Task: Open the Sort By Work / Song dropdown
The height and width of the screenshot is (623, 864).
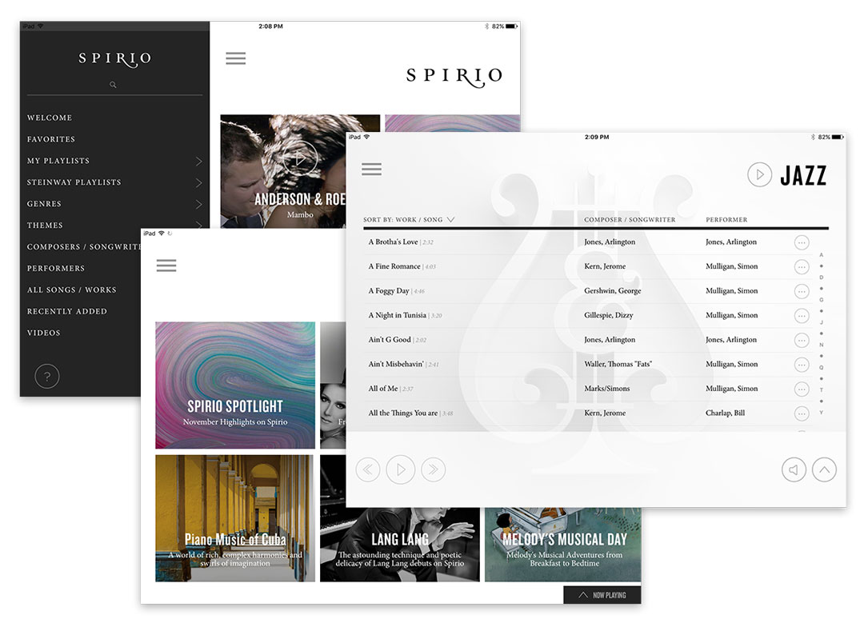Action: (x=409, y=219)
